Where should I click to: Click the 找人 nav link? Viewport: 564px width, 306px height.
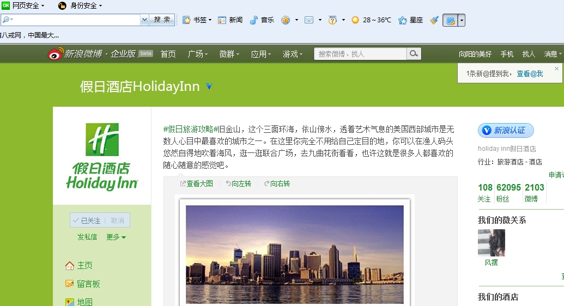point(529,54)
